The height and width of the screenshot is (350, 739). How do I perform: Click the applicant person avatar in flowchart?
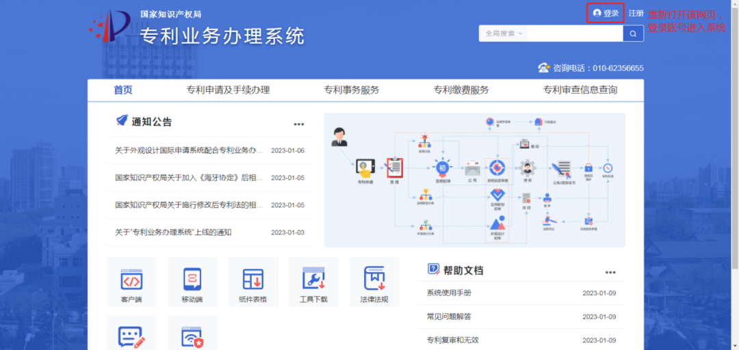[x=339, y=137]
